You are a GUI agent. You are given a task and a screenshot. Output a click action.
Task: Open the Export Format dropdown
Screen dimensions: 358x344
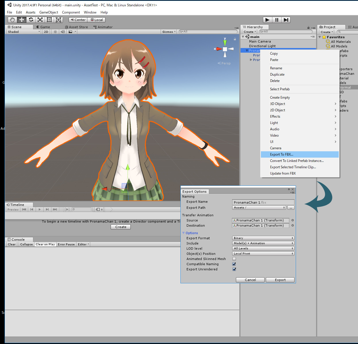coord(263,238)
